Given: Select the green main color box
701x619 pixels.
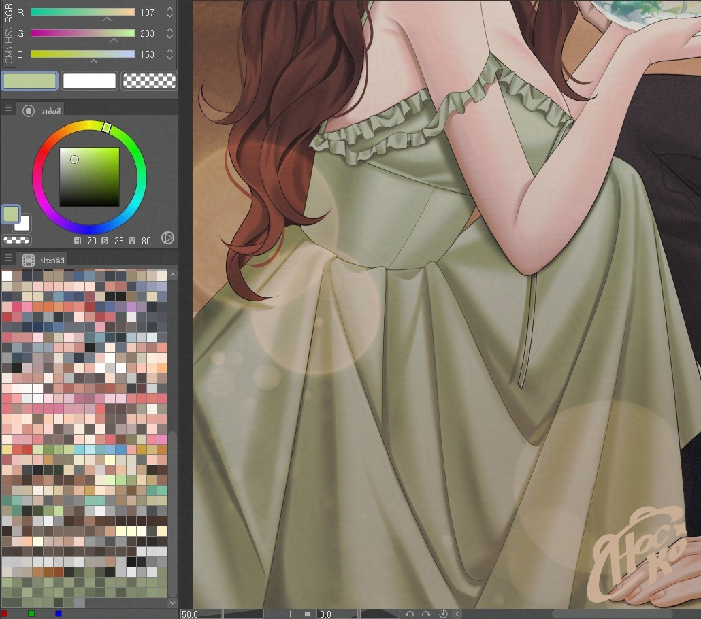Looking at the screenshot, I should 30,81.
